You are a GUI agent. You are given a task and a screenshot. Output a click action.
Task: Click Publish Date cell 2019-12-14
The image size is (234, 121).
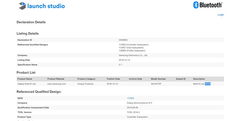[112, 84]
